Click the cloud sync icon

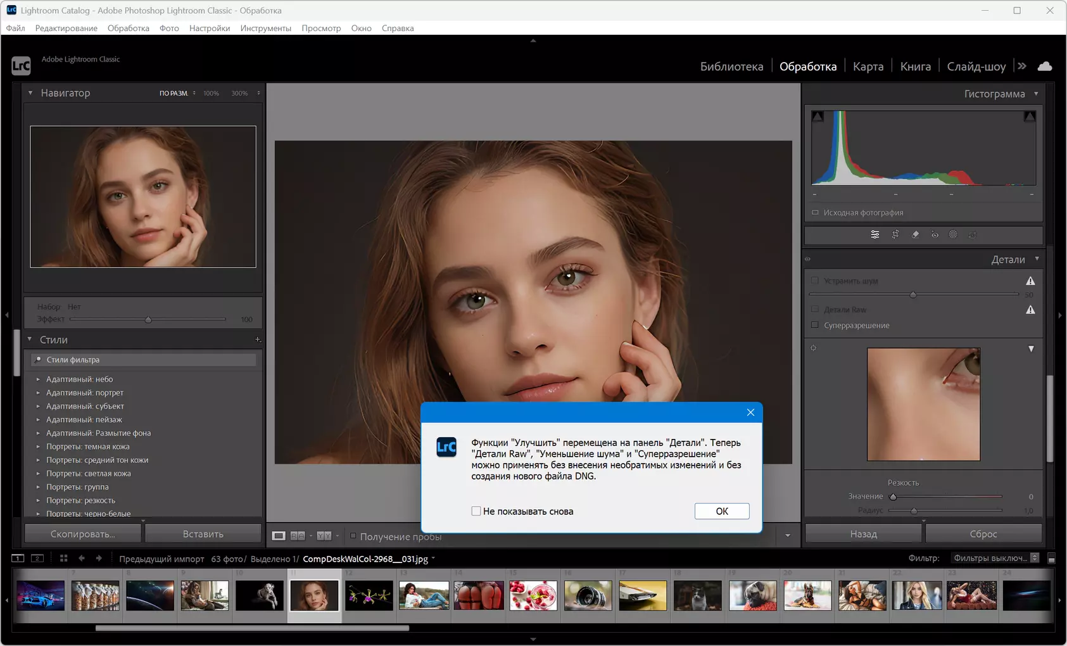click(1045, 66)
